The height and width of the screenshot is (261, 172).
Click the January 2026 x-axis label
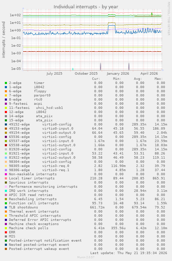pyautogui.click(x=118, y=74)
